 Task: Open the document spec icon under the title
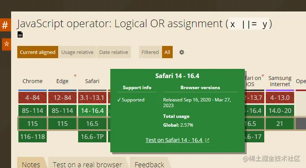point(20,34)
